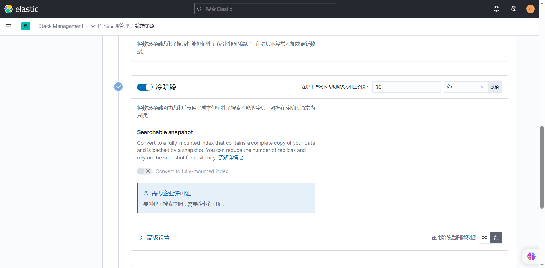Toggle Convert to fully-mounted index switch
The image size is (545, 268).
[x=145, y=171]
